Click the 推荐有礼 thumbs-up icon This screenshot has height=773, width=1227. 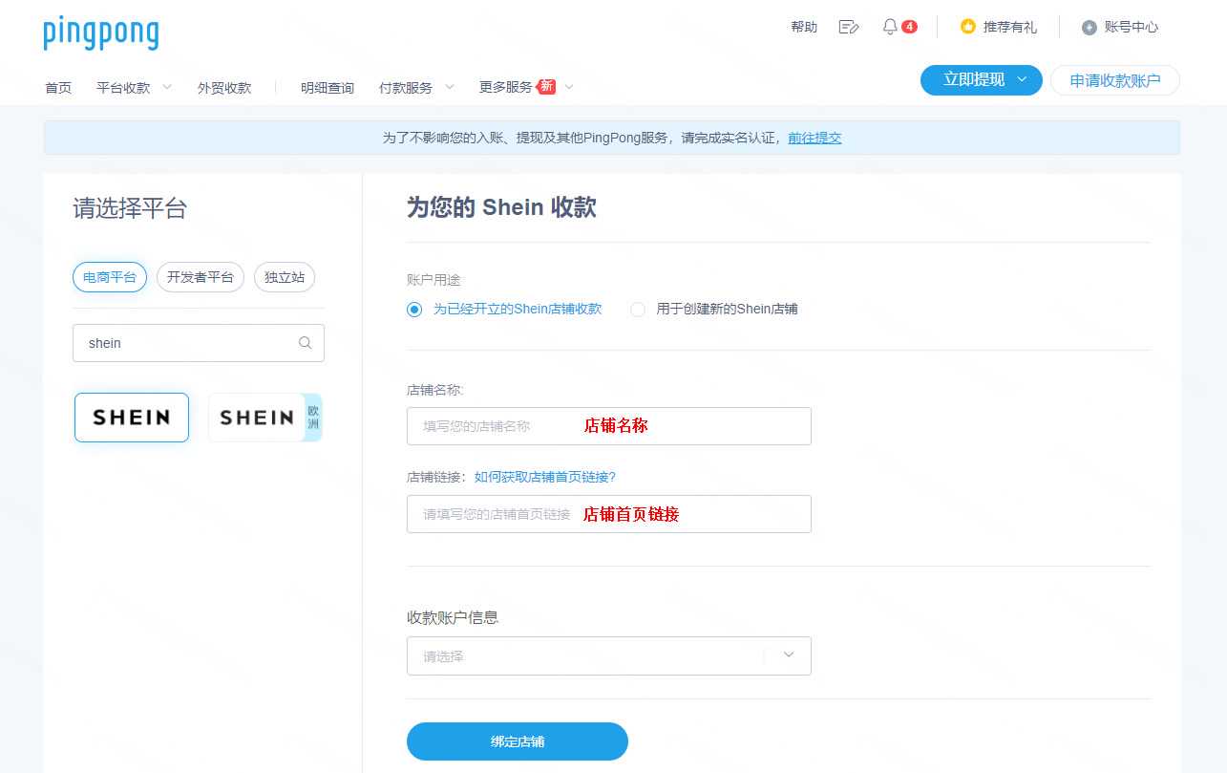(968, 27)
